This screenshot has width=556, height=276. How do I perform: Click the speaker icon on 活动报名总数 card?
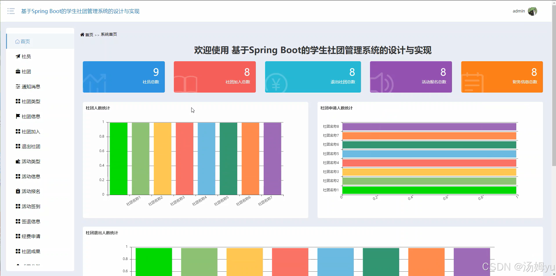pyautogui.click(x=382, y=83)
